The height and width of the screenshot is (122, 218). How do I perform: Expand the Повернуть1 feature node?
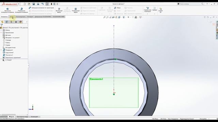tap(1, 50)
